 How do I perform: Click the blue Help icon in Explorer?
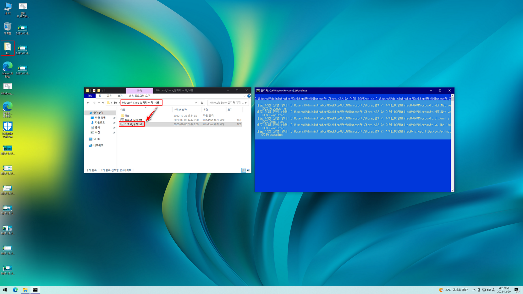[x=249, y=96]
